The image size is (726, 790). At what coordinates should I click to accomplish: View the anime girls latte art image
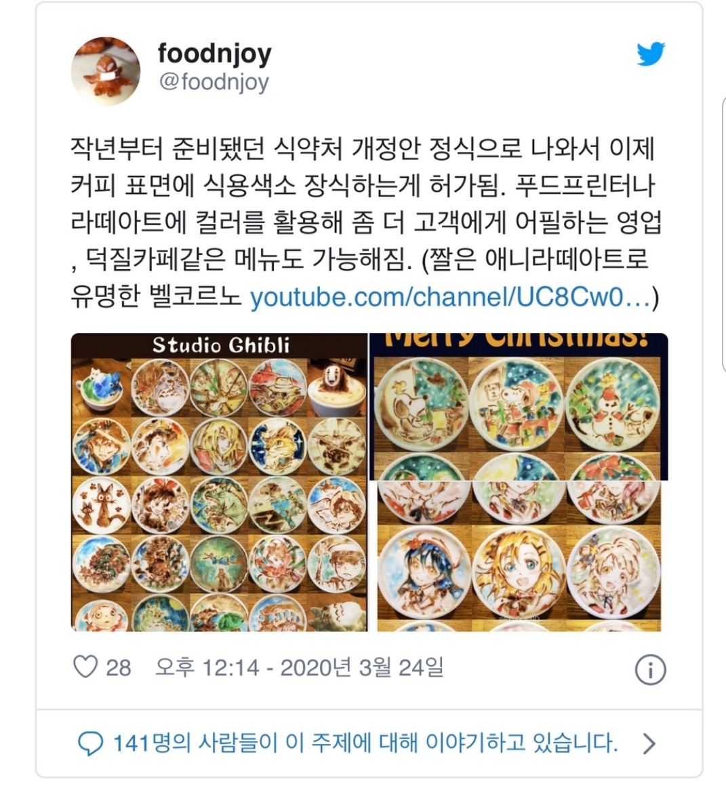click(519, 556)
